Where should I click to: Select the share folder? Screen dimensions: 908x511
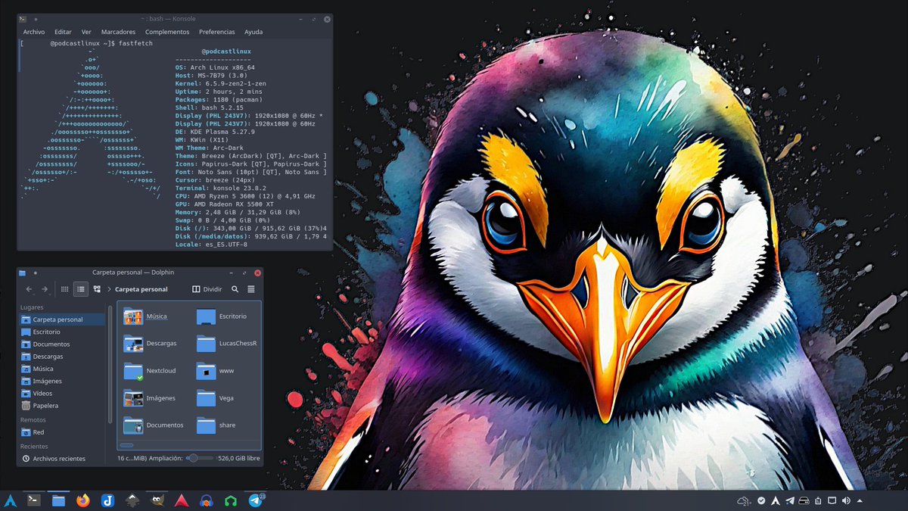click(x=216, y=425)
